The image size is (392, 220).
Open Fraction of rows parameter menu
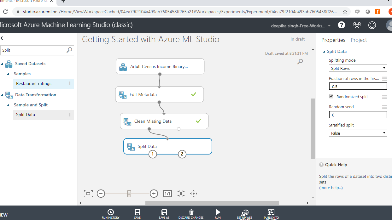pos(384,79)
